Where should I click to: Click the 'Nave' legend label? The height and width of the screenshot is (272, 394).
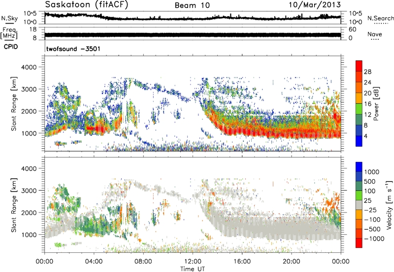(375, 34)
